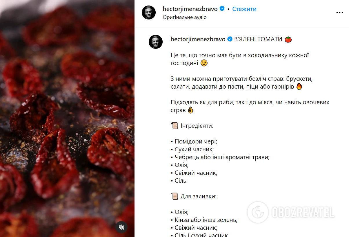Image resolution: width=349 pixels, height=237 pixels.
Task: Open hectorjimenezbravo username in the caption
Action: click(198, 39)
